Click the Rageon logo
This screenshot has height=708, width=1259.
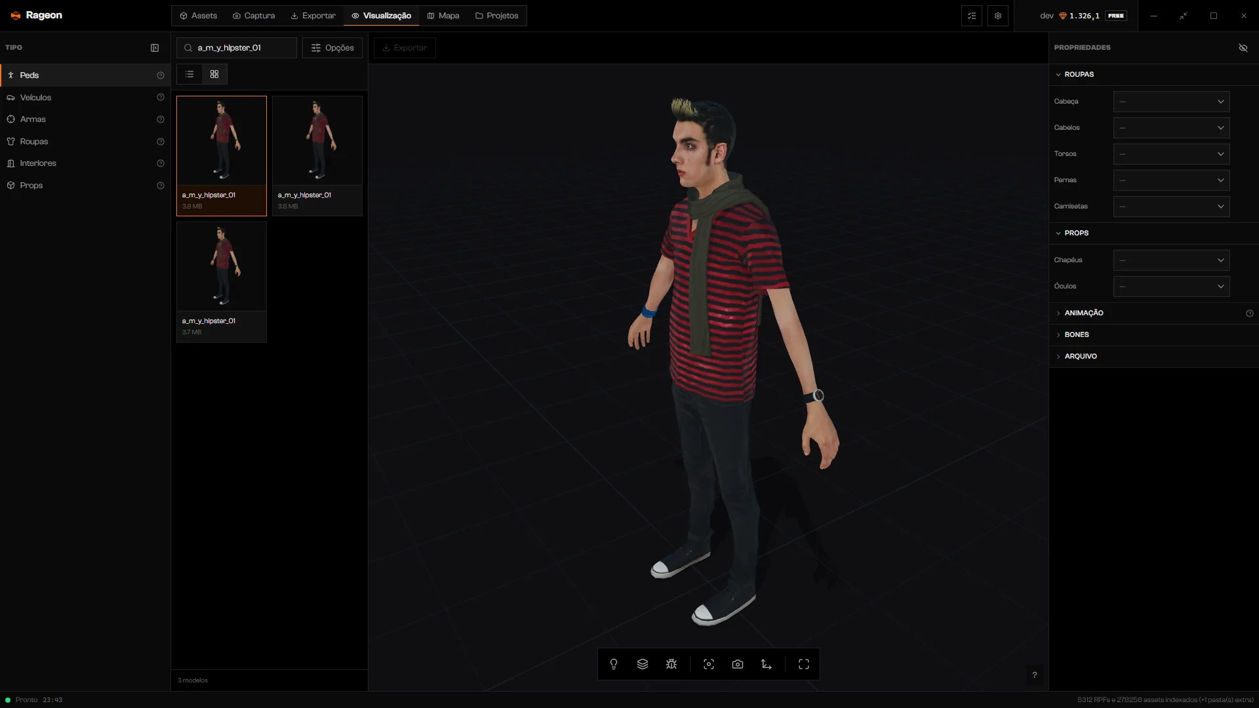point(37,15)
